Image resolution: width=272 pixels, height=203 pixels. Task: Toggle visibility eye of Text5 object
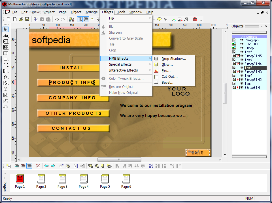coord(242,52)
